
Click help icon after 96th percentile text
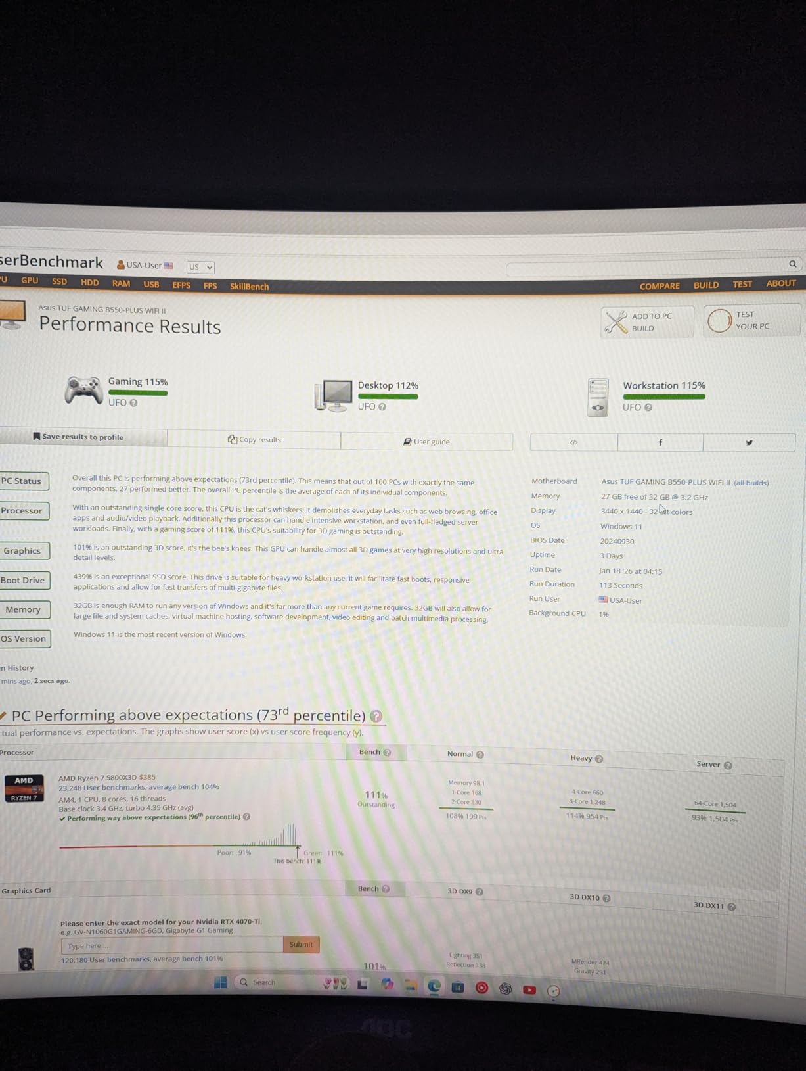click(x=247, y=817)
